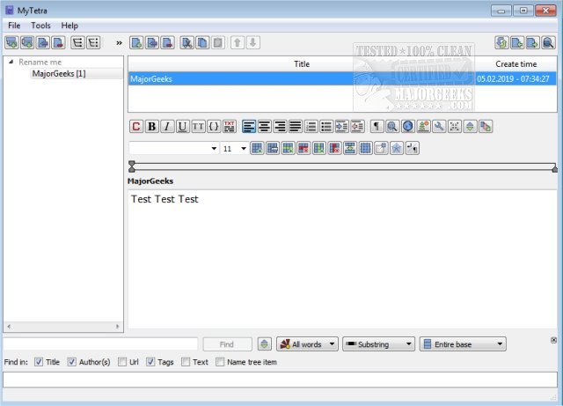Viewport: 563px width, 406px height.
Task: Collapse all tree branches icon
Action: [93, 43]
